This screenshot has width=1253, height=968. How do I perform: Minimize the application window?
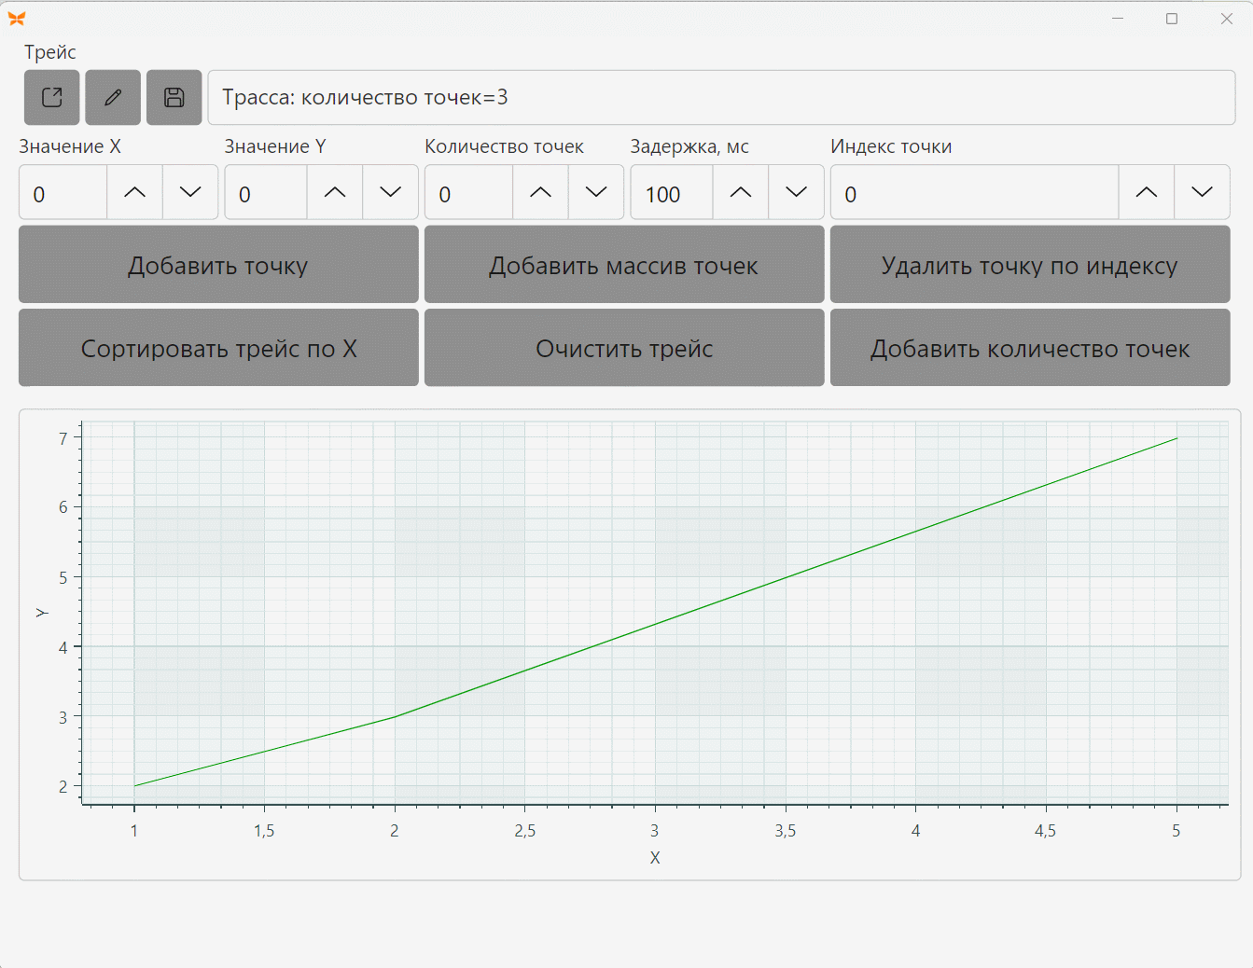click(1118, 19)
